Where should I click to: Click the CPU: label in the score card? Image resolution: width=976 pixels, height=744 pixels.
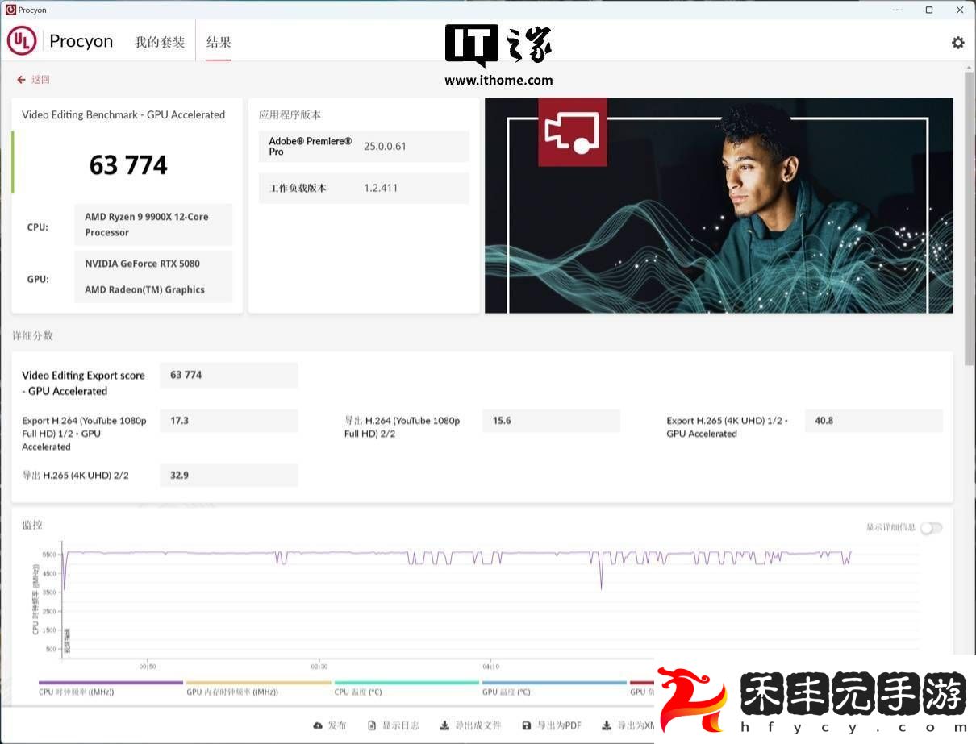[38, 227]
